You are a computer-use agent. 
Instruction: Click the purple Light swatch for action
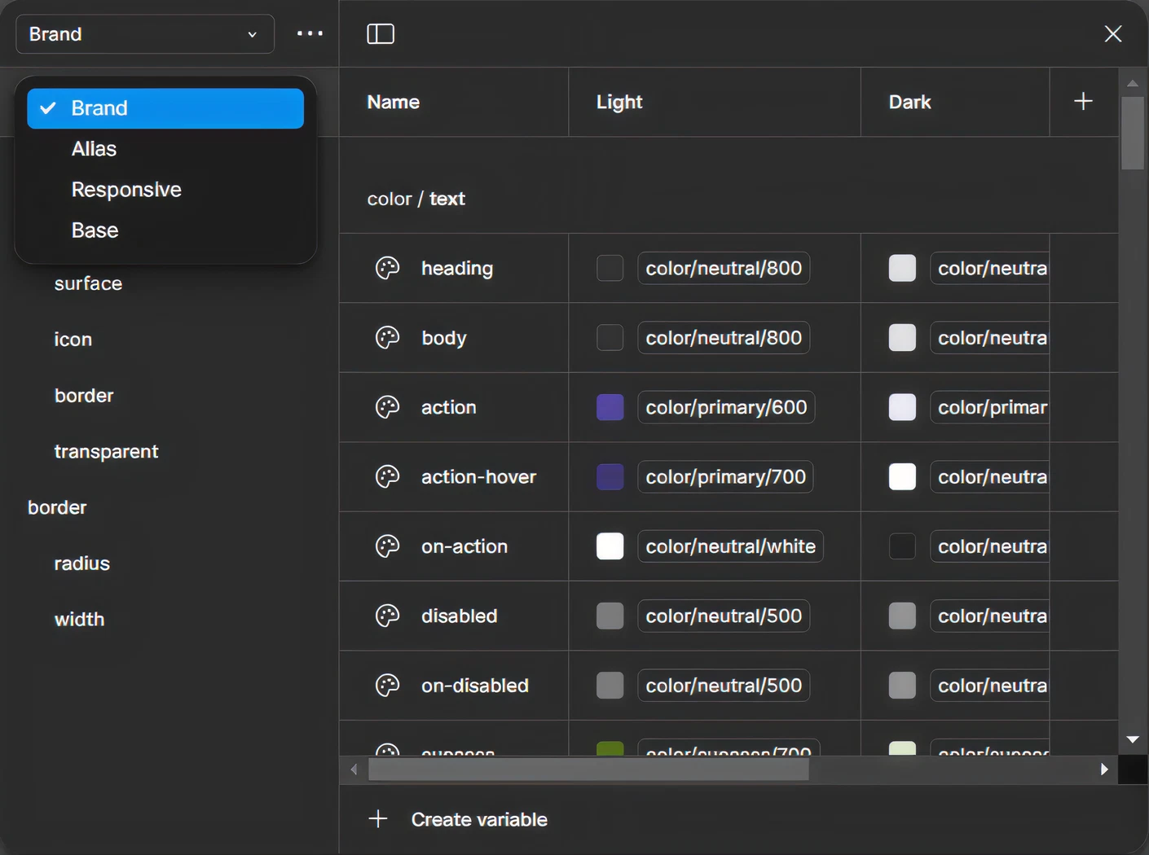pyautogui.click(x=610, y=407)
